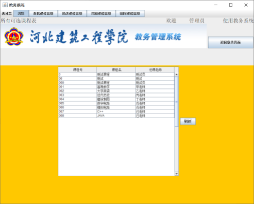254x204 pixels.
Task: Click the table's vertical scrollbar thumb
Action: click(177, 102)
